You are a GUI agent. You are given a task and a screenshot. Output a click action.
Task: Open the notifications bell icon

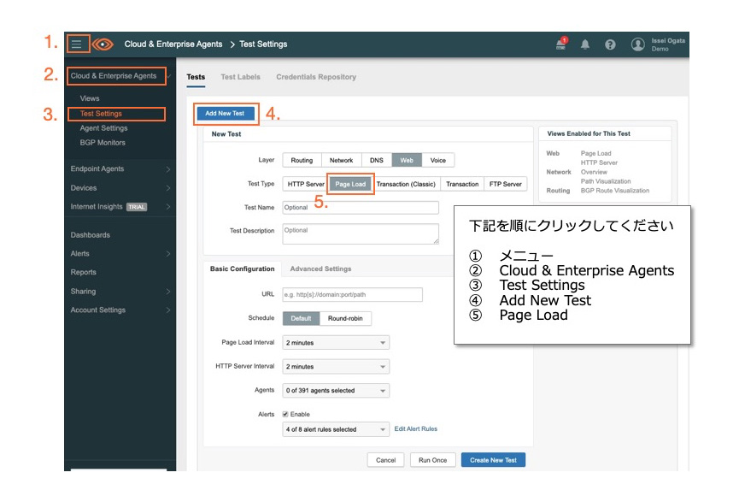[x=585, y=44]
